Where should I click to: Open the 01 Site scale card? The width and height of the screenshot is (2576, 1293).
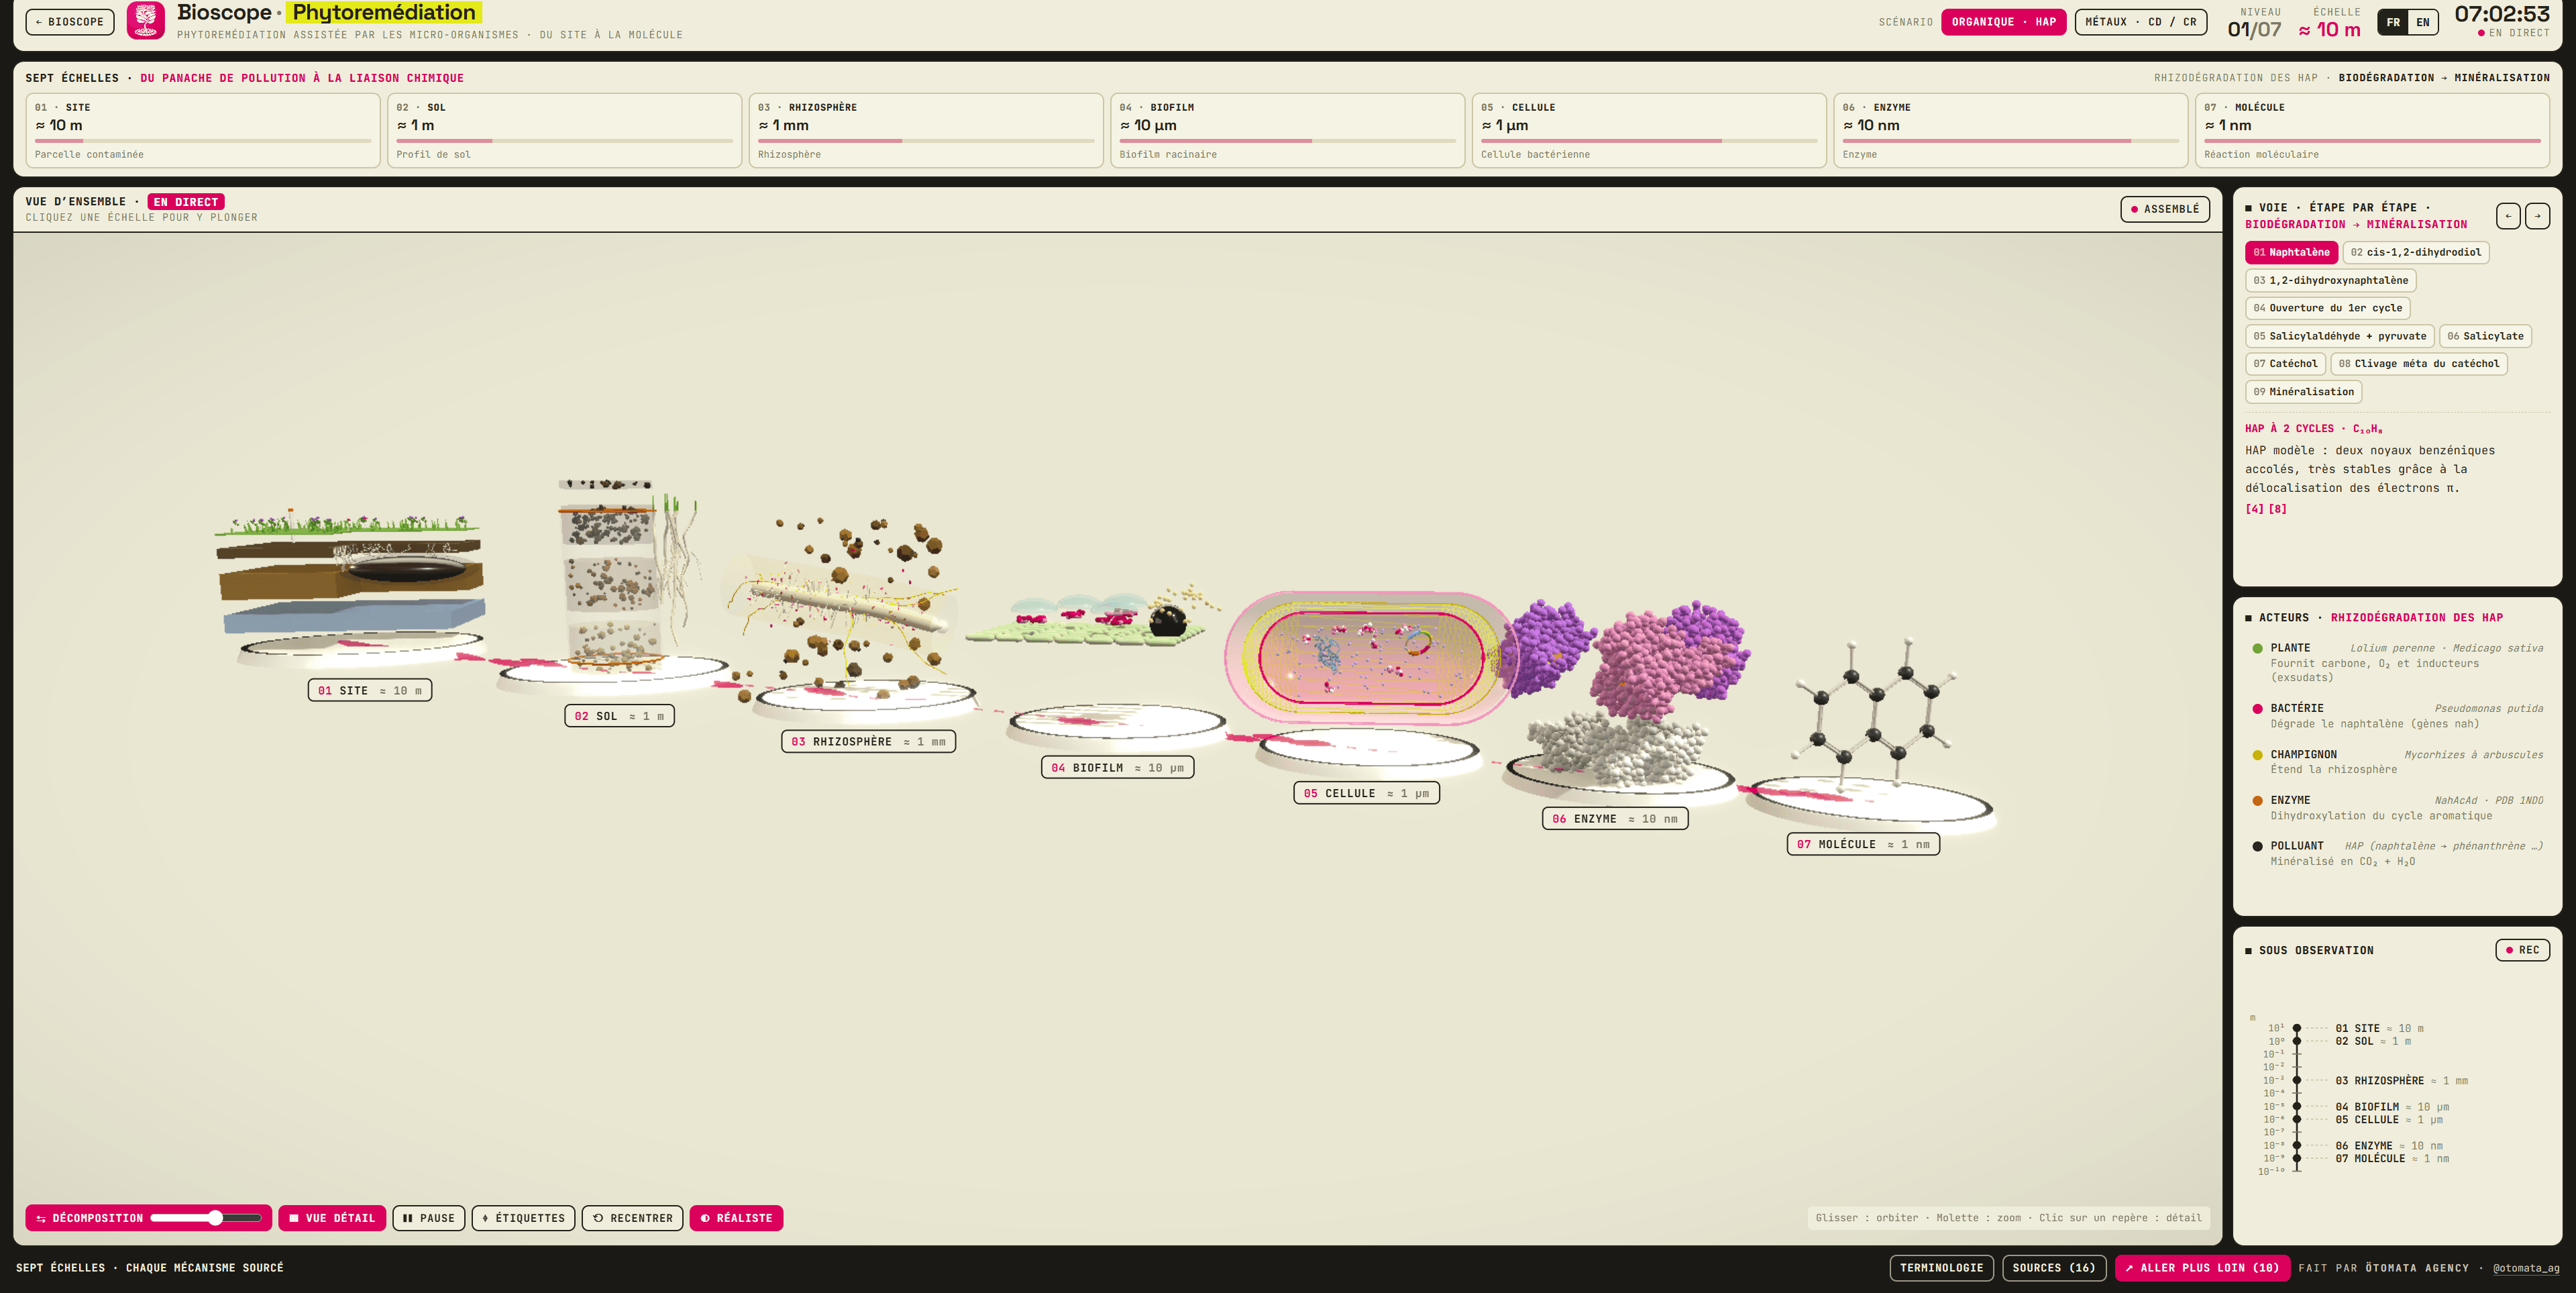pos(203,130)
